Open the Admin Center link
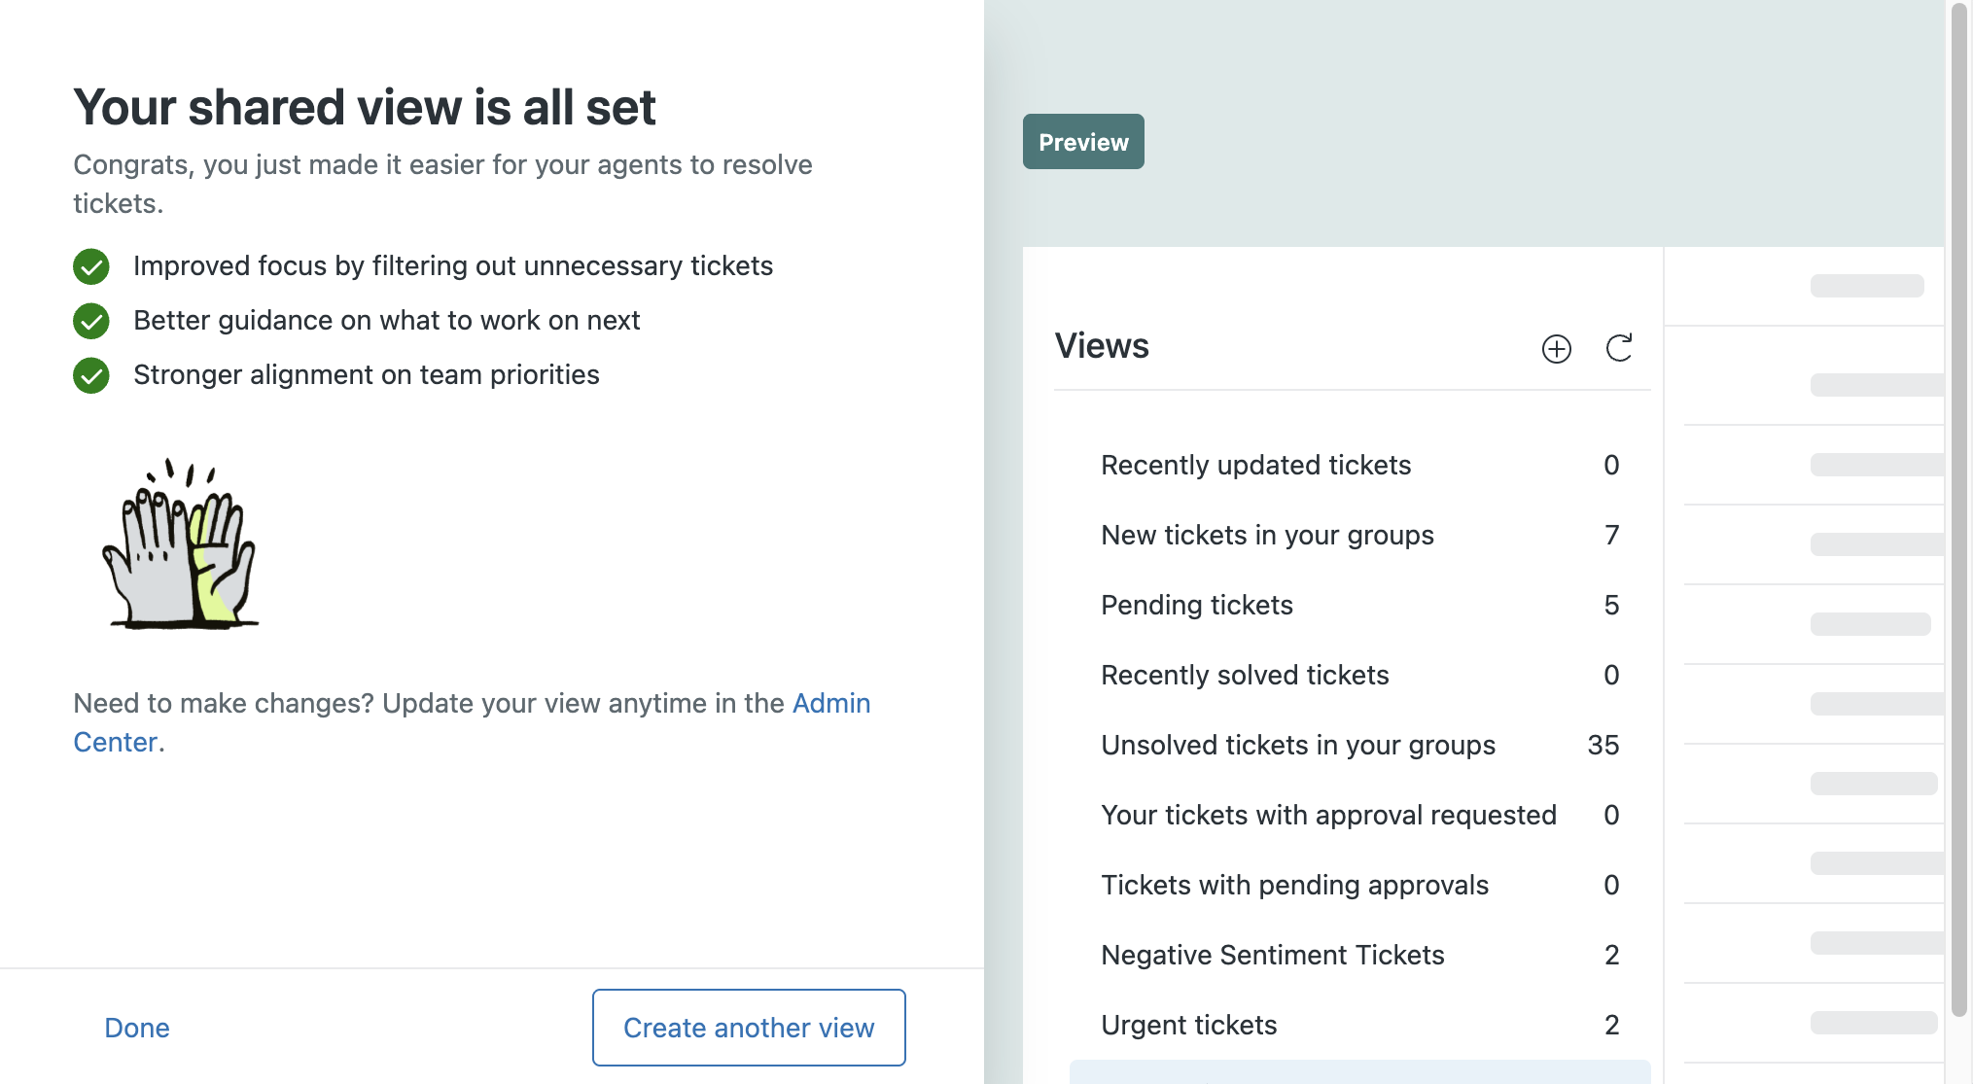This screenshot has width=1973, height=1084. [x=830, y=703]
